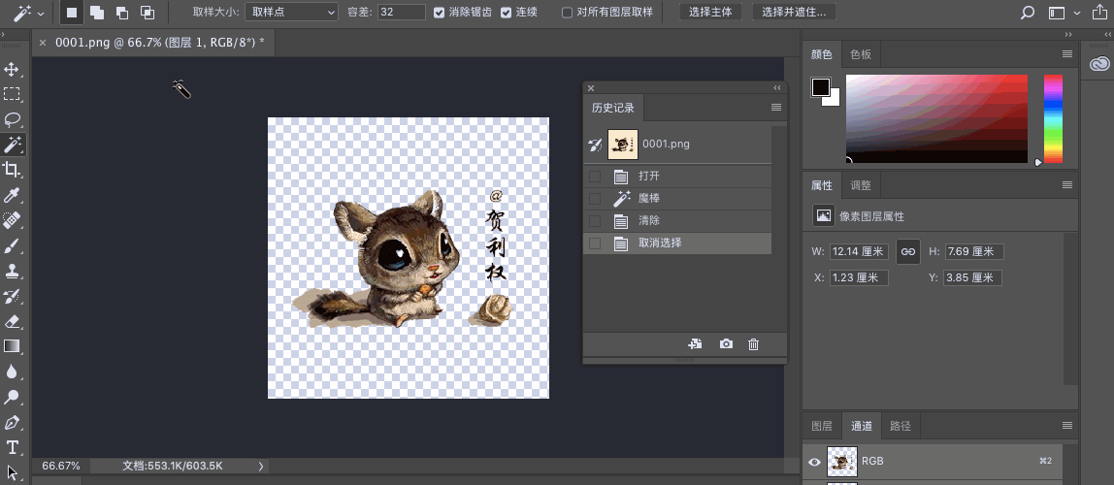Select the Pen tool
Image resolution: width=1114 pixels, height=485 pixels.
12,422
